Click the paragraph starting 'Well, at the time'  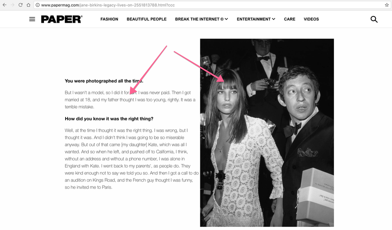pyautogui.click(x=131, y=159)
